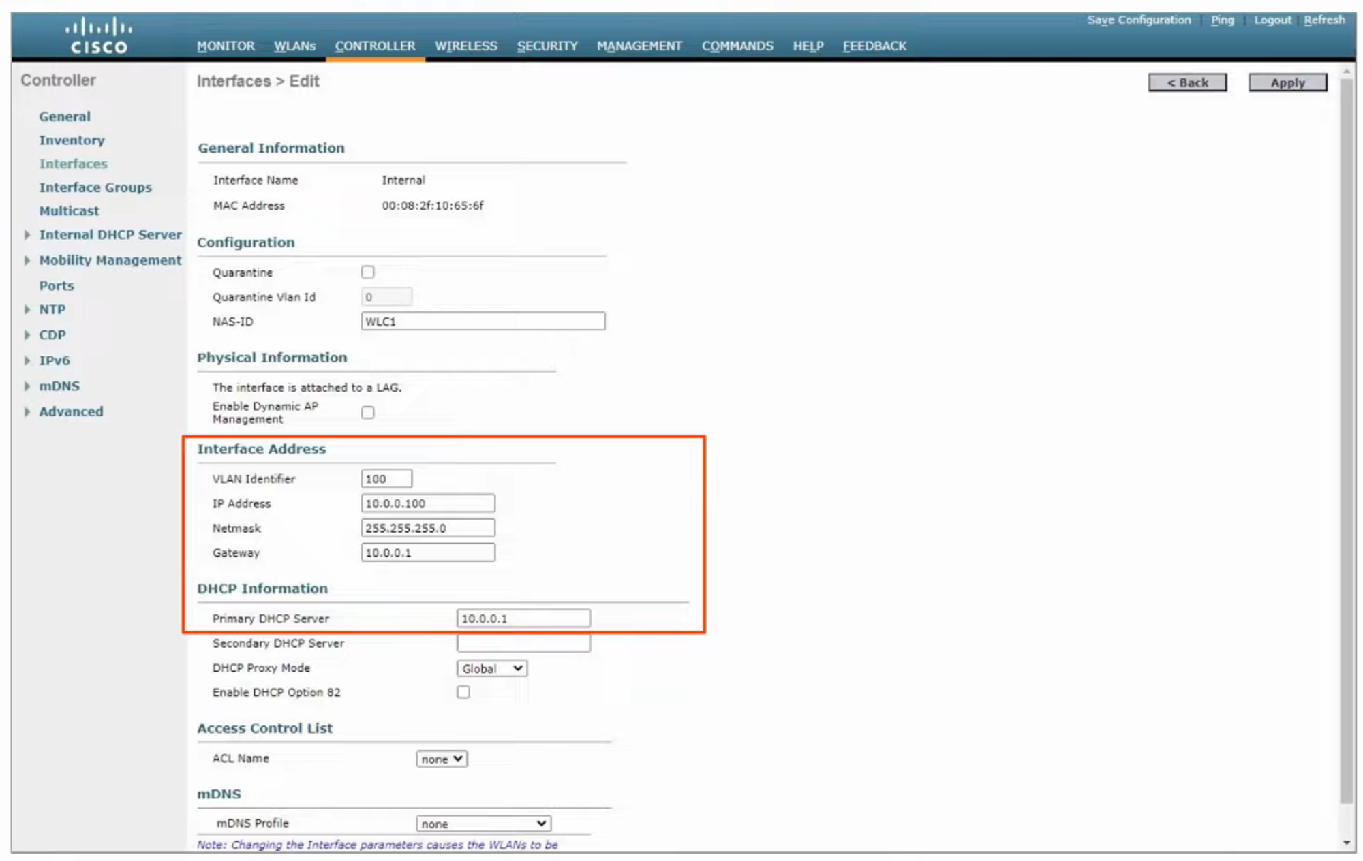The width and height of the screenshot is (1363, 861).
Task: Expand the NTP menu arrow
Action: click(27, 310)
